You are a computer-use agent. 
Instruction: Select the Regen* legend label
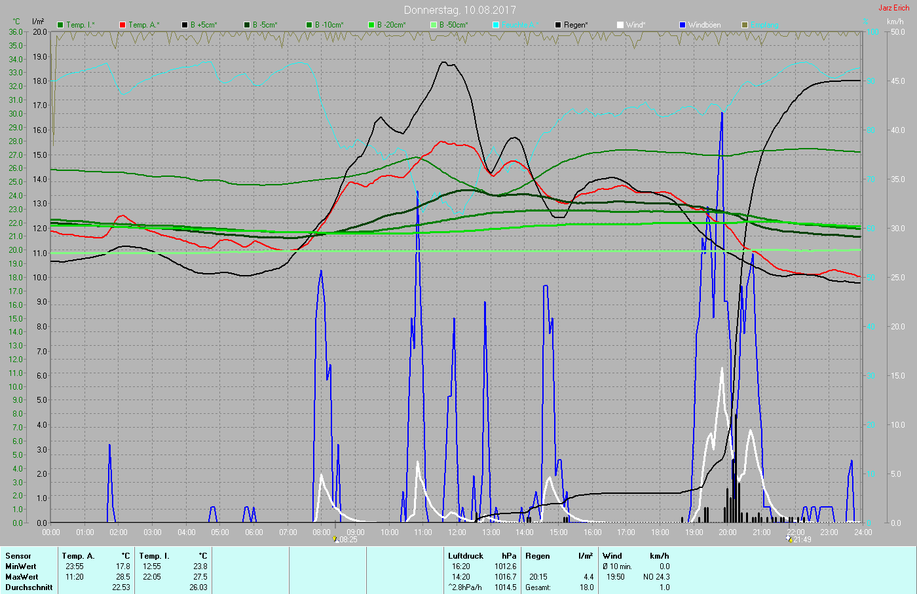pyautogui.click(x=576, y=25)
